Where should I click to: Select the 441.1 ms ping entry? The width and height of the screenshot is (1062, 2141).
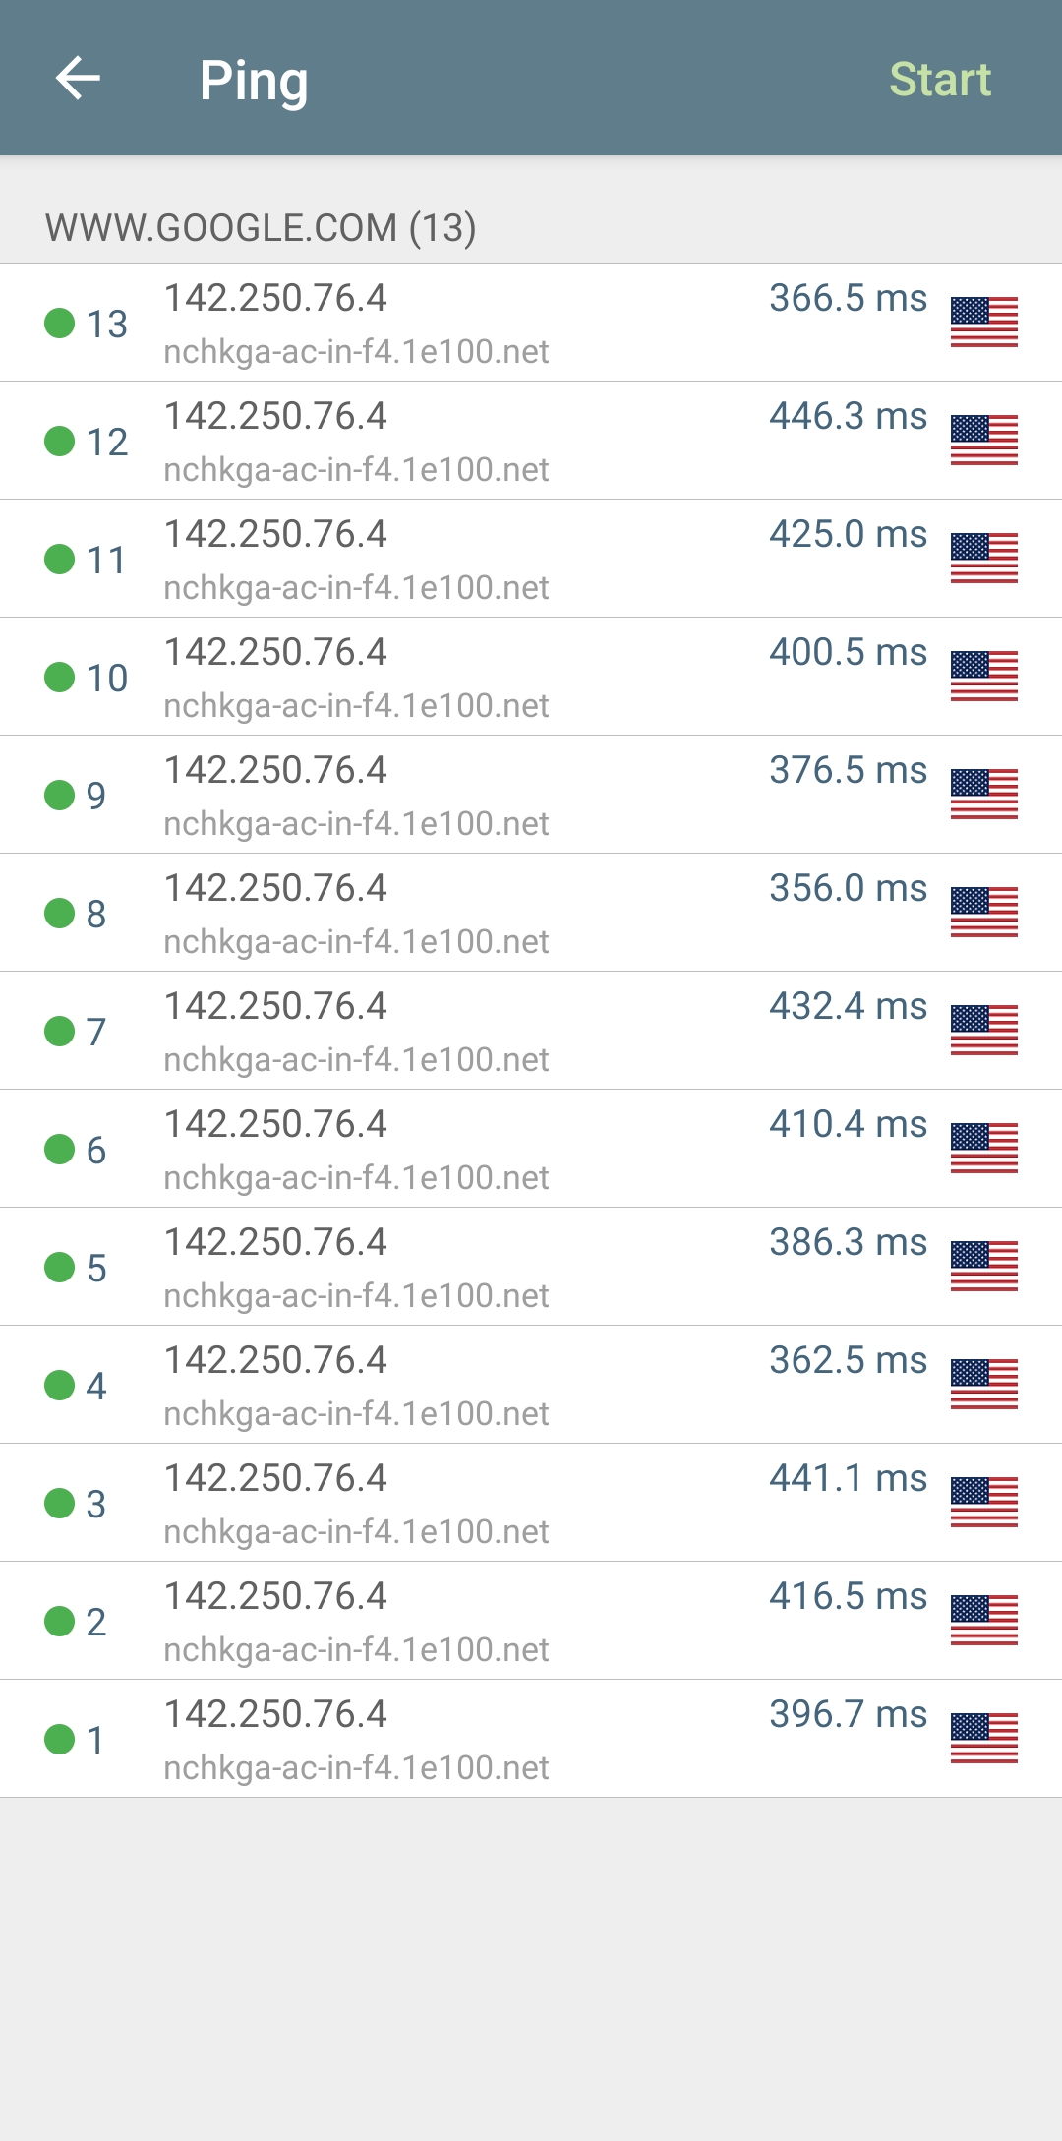click(x=531, y=1503)
